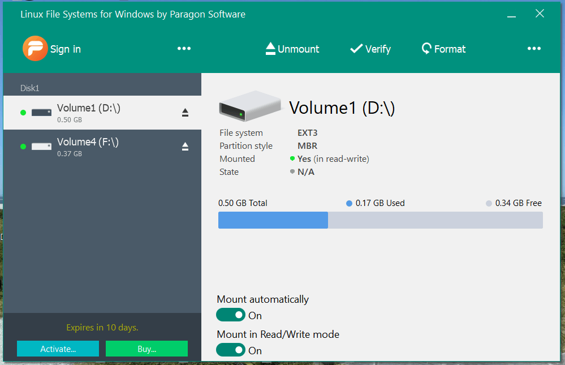Click 'Yes (in read-write)' mounted status
This screenshot has width=565, height=365.
[x=333, y=158]
